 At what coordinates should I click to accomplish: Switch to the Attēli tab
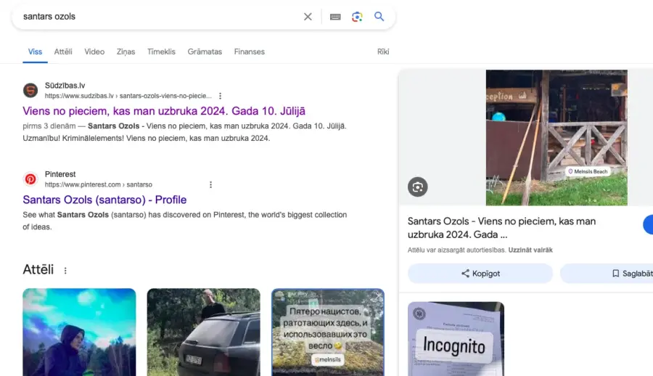click(x=63, y=52)
